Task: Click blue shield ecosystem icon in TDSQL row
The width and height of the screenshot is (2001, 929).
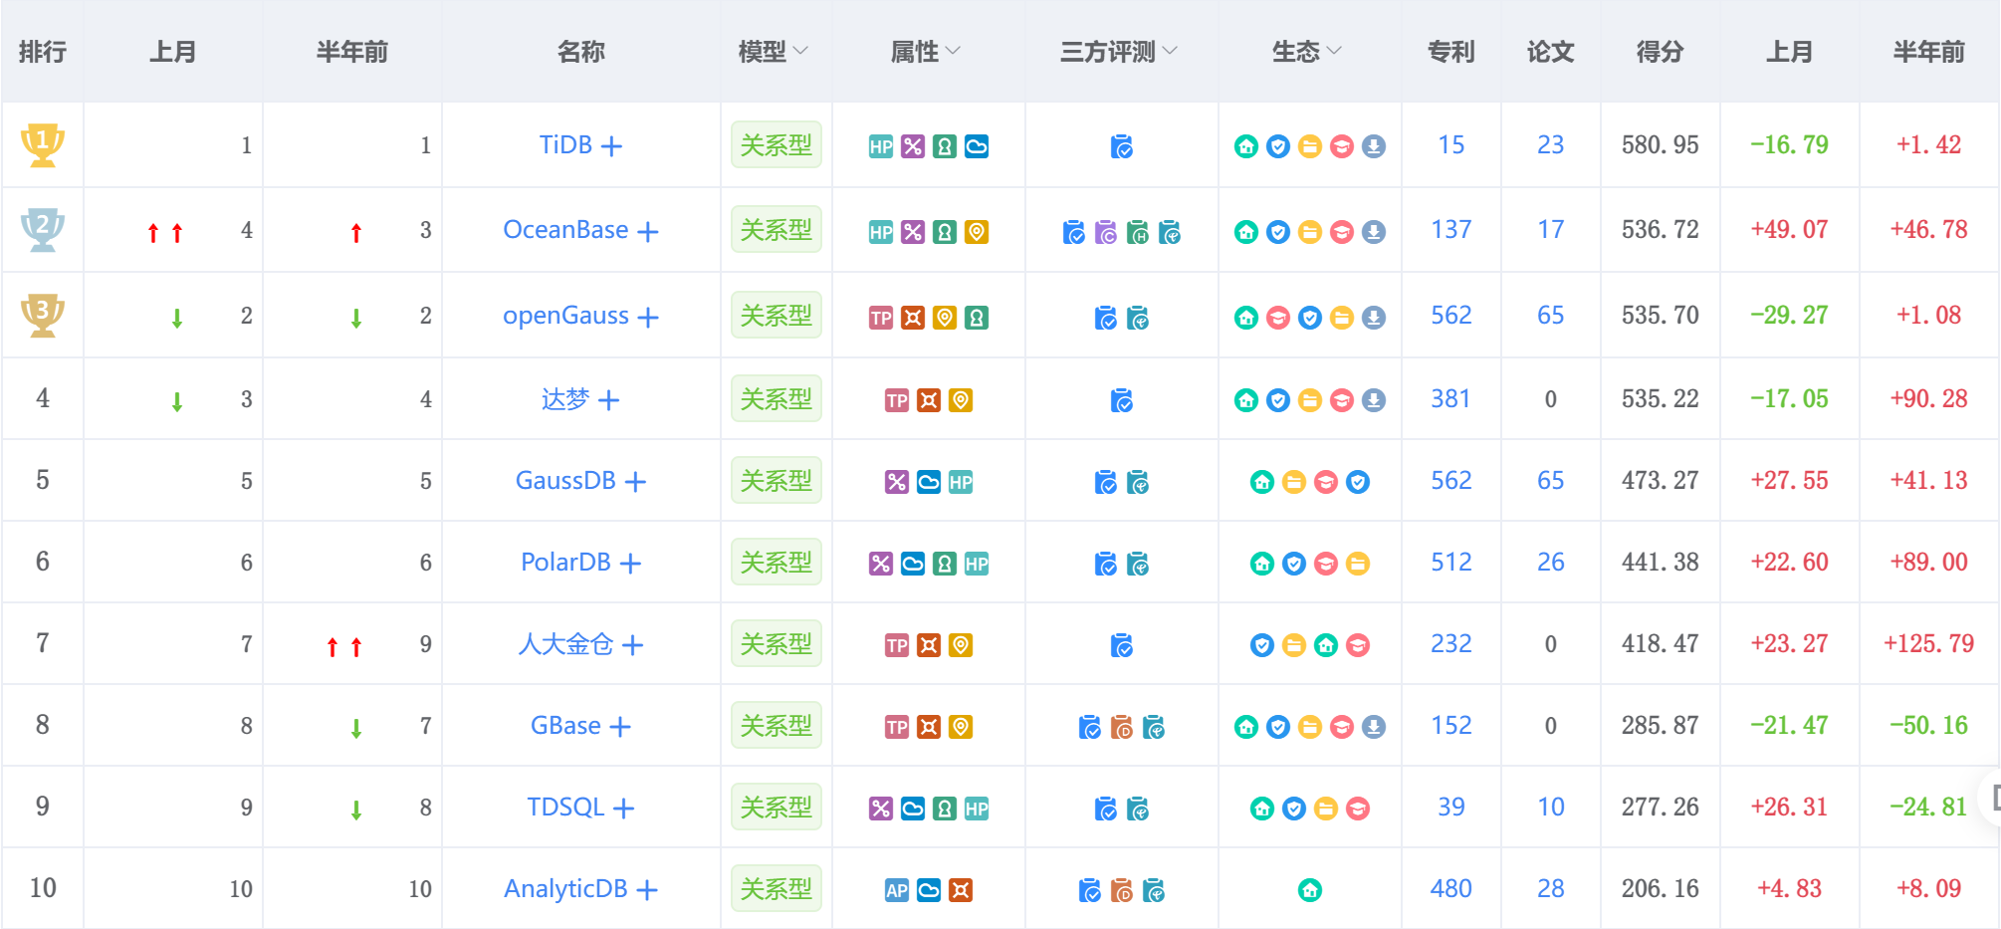Action: click(1294, 810)
